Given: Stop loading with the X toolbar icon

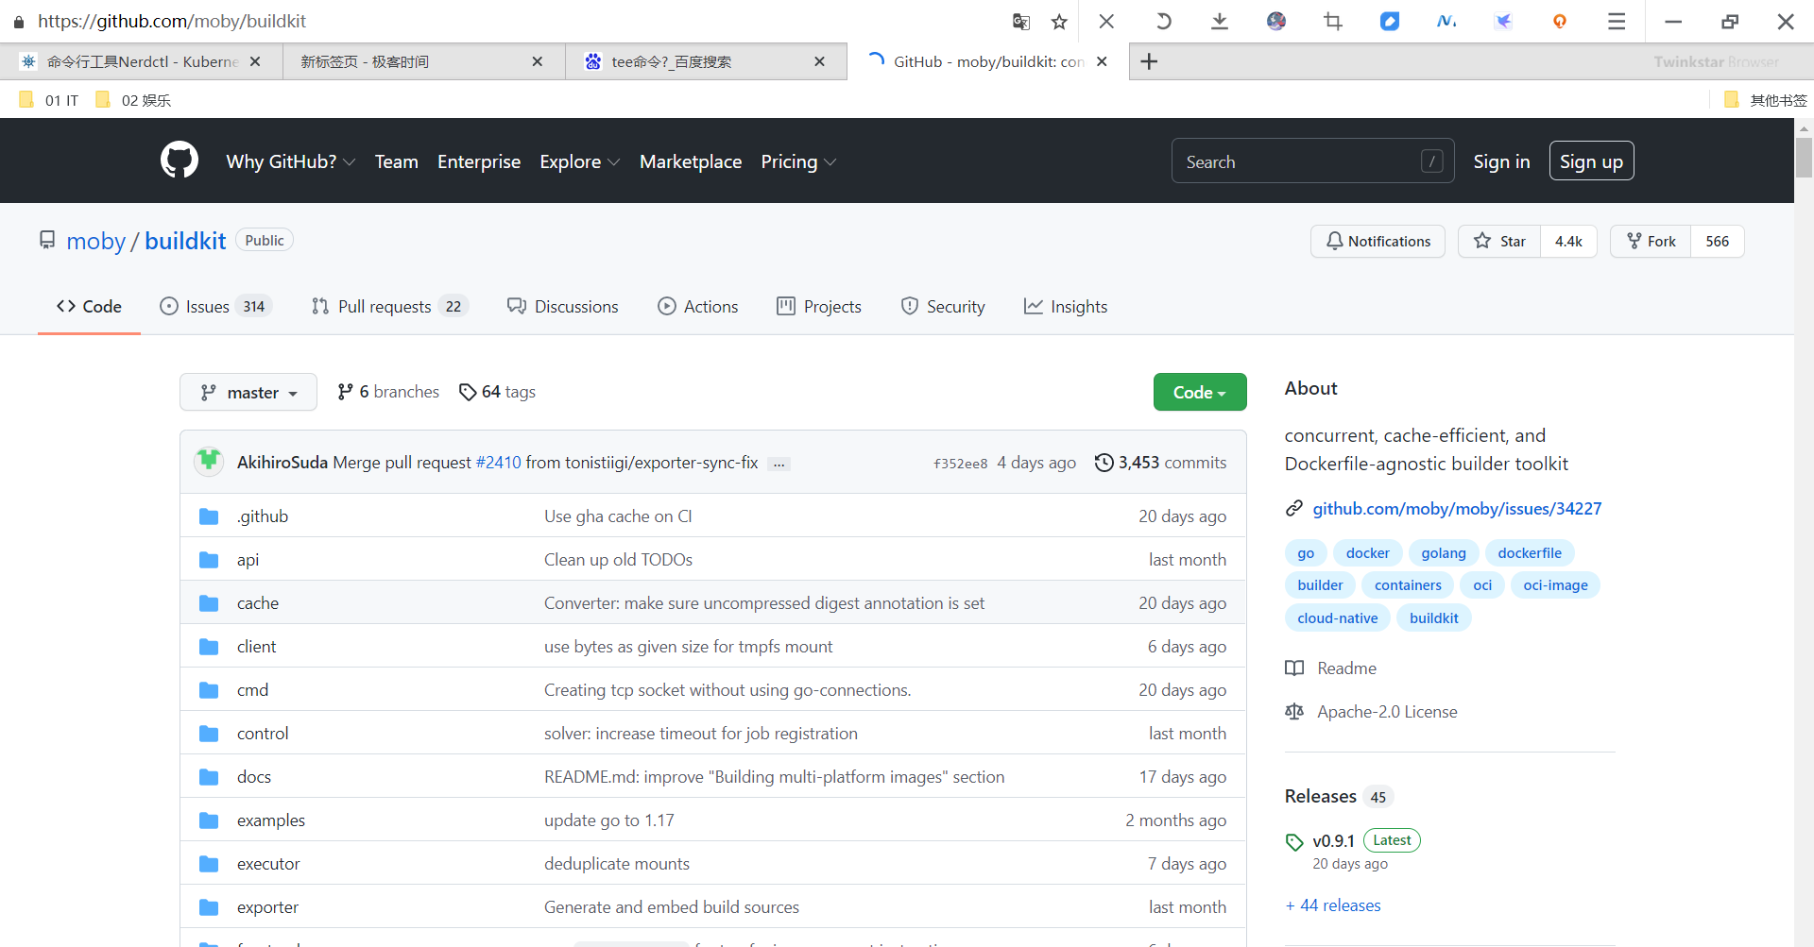Looking at the screenshot, I should tap(1106, 21).
